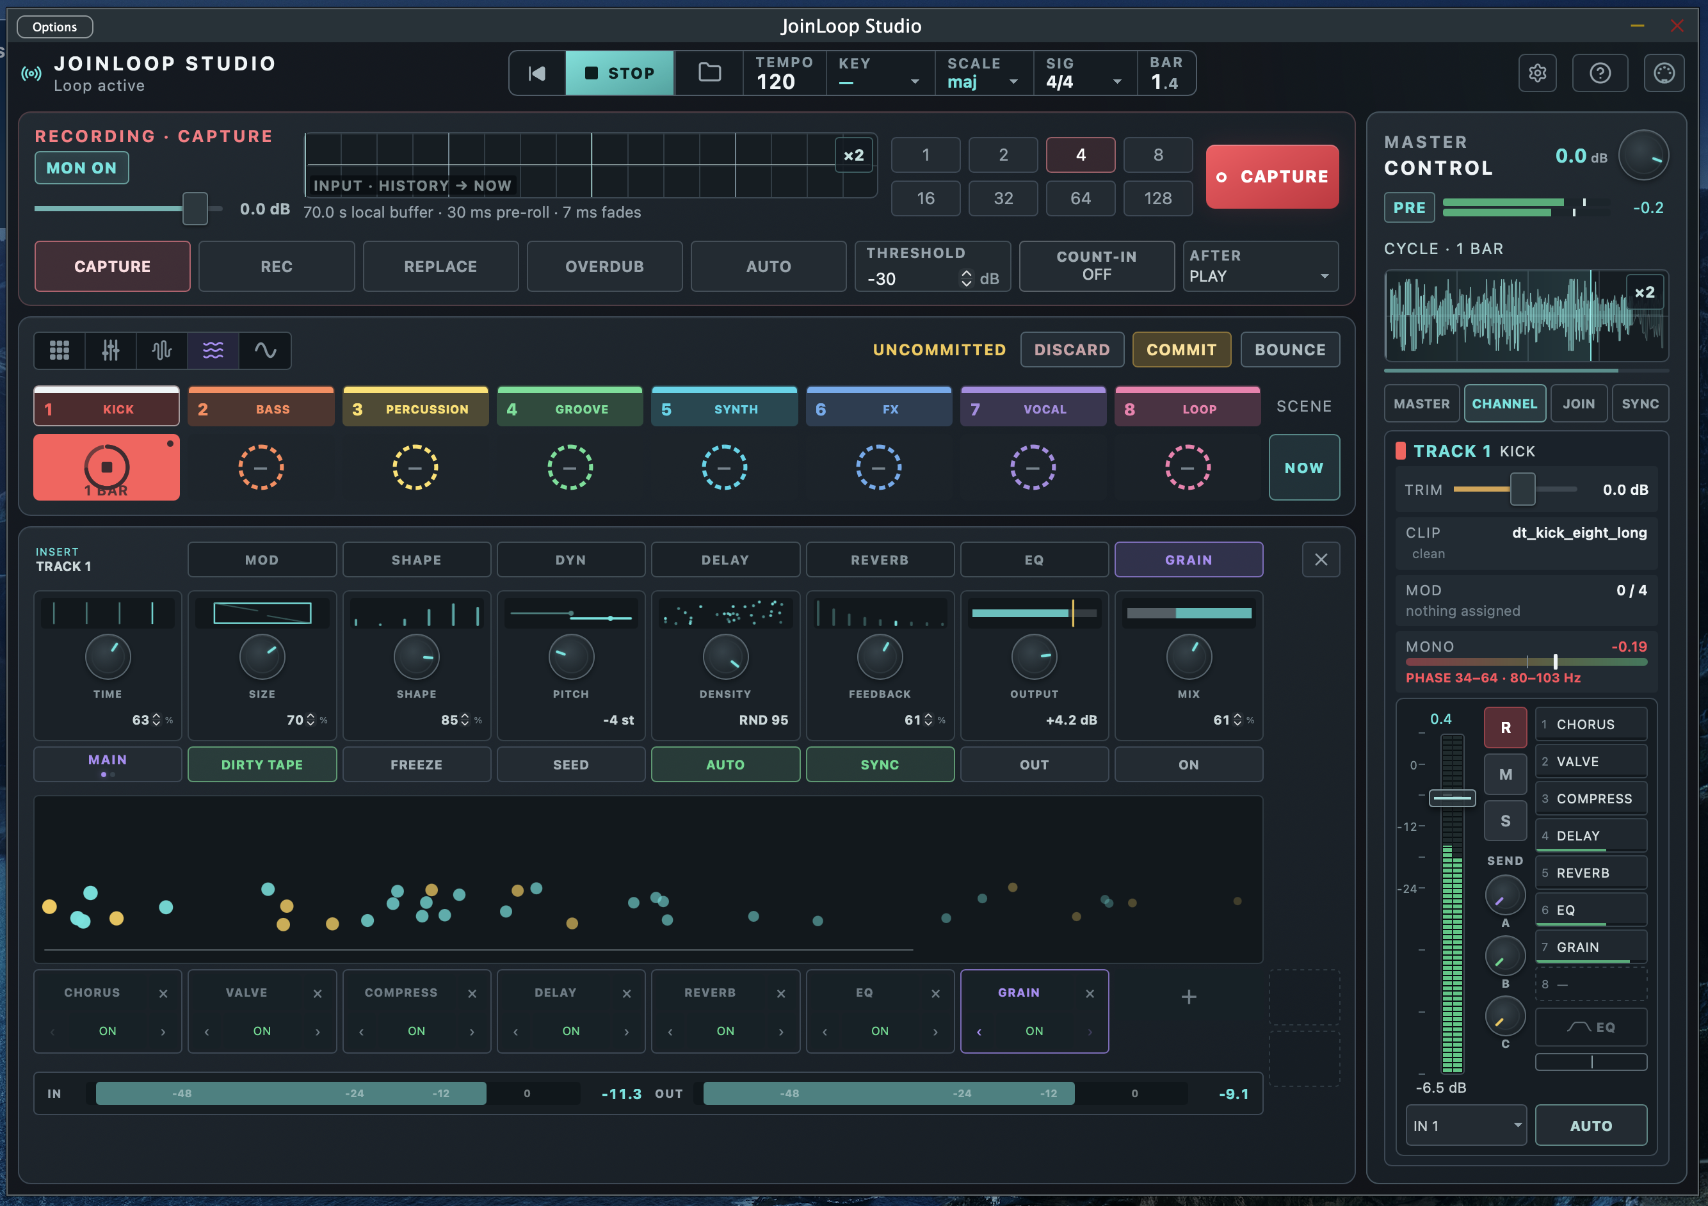The width and height of the screenshot is (1708, 1206).
Task: Click the rewind-to-start transport icon
Action: [536, 73]
